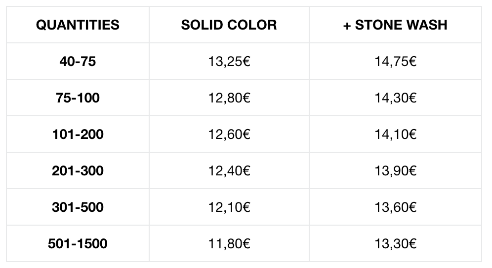Select the 40-75 quantity row label
The height and width of the screenshot is (268, 492).
tap(78, 61)
